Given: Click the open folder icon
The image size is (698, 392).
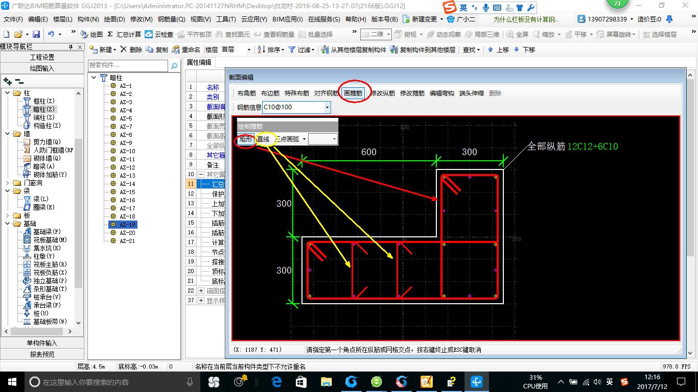Looking at the screenshot, I should (18, 34).
